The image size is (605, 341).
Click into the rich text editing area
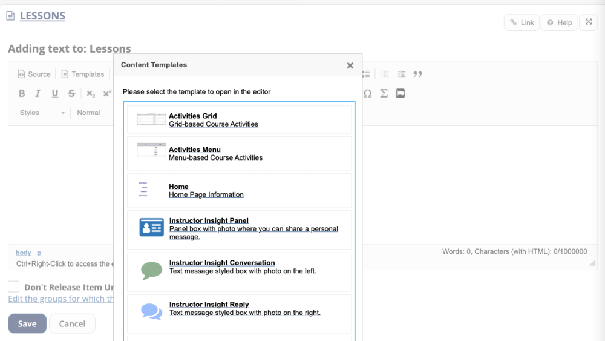61,185
